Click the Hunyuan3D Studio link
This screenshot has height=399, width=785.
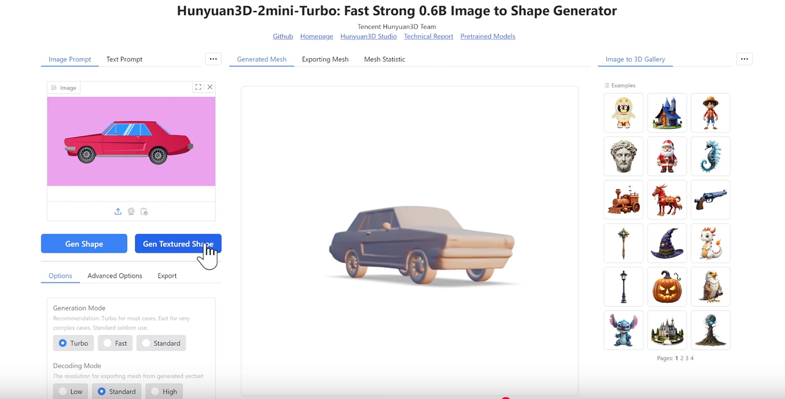368,36
